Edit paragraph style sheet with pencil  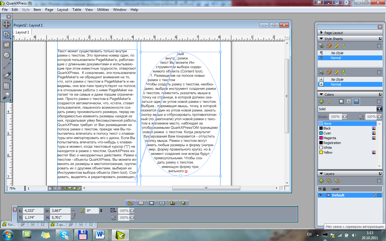337,46
